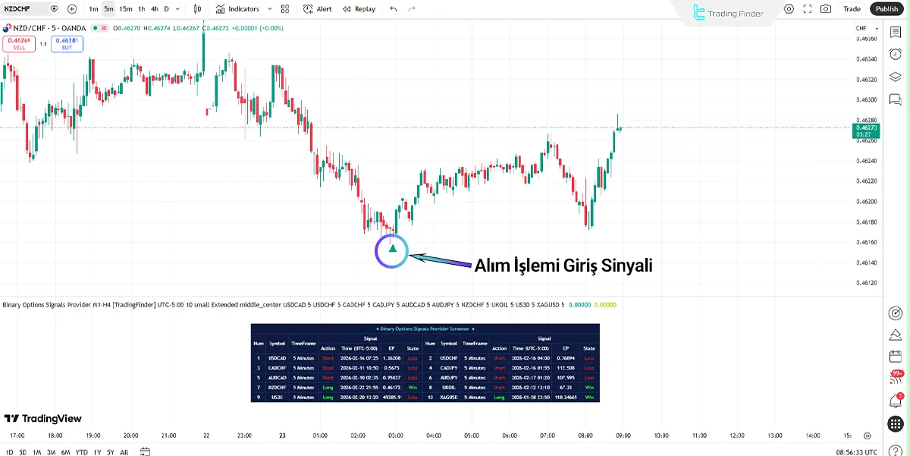Open the Watchlist panel icon
The height and width of the screenshot is (456, 910).
click(895, 33)
